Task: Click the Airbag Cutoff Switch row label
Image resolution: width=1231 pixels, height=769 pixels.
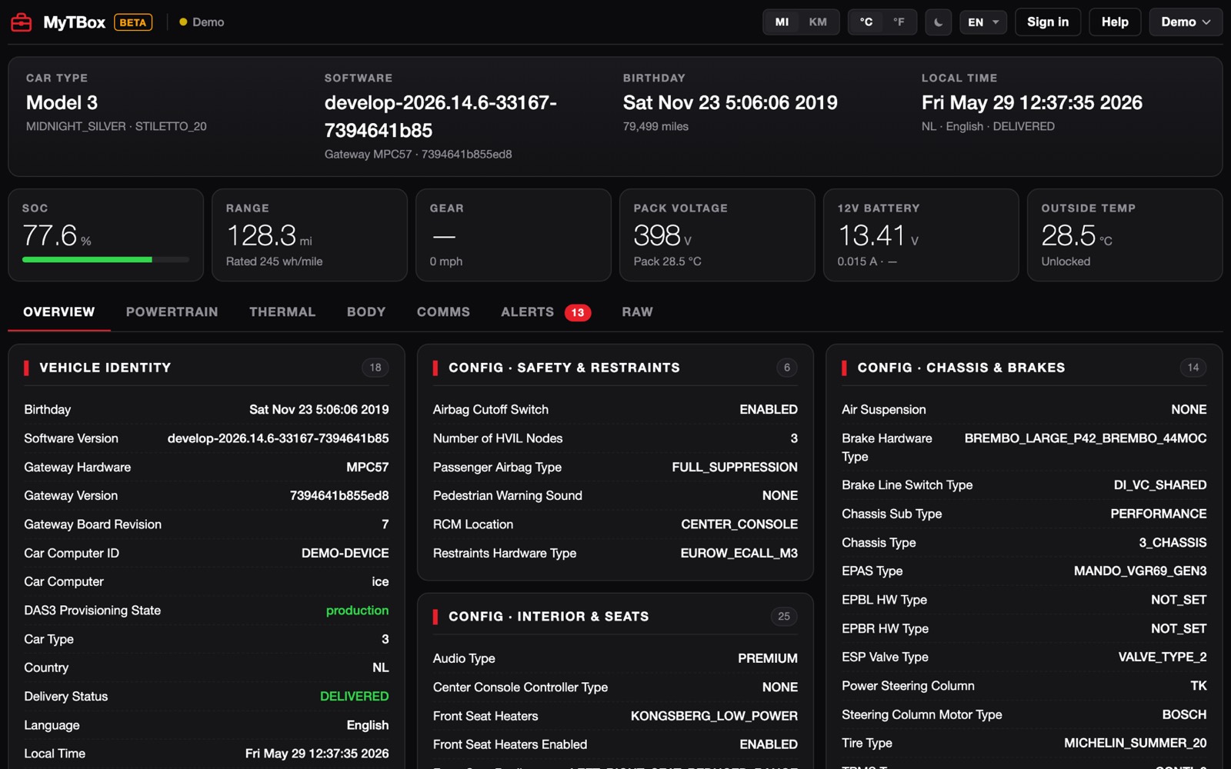Action: 490,410
